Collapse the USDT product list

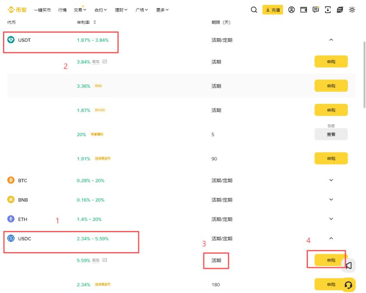pos(331,40)
